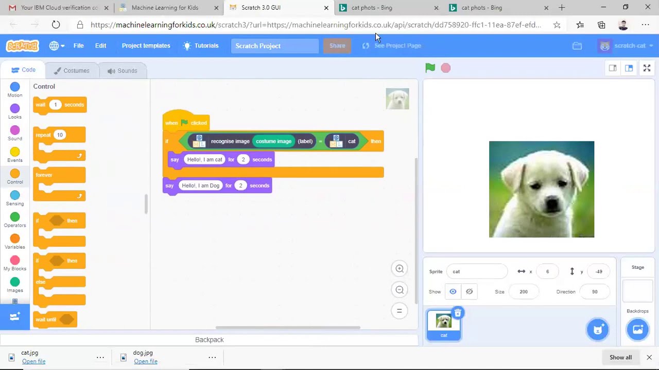Open file link for cat.jpg download
Image resolution: width=659 pixels, height=370 pixels.
[33, 361]
